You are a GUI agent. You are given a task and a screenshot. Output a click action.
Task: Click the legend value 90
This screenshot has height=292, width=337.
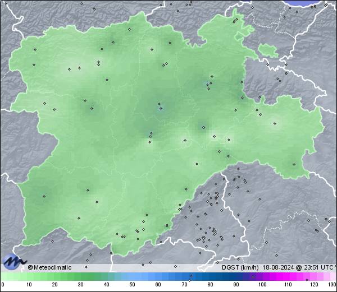[x=236, y=285]
